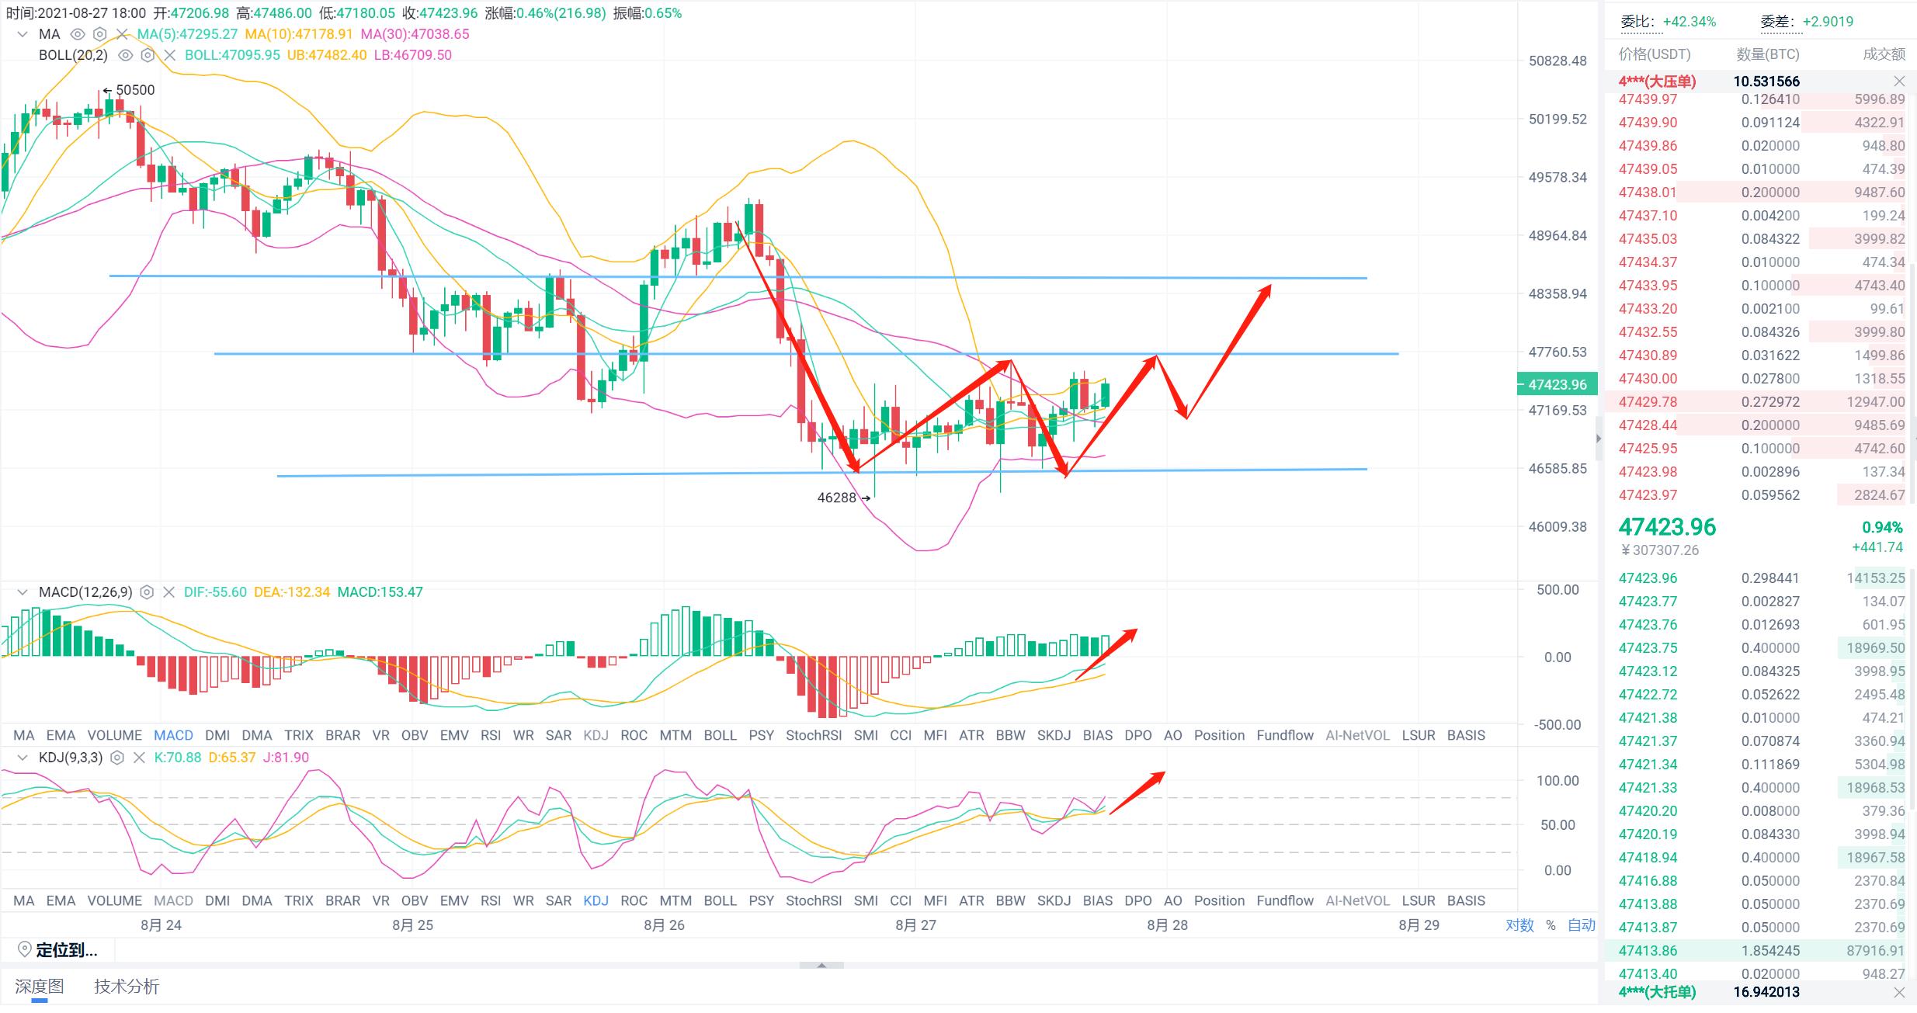Select StochRSI in MACD indicator row
The image size is (1917, 1013).
813,735
